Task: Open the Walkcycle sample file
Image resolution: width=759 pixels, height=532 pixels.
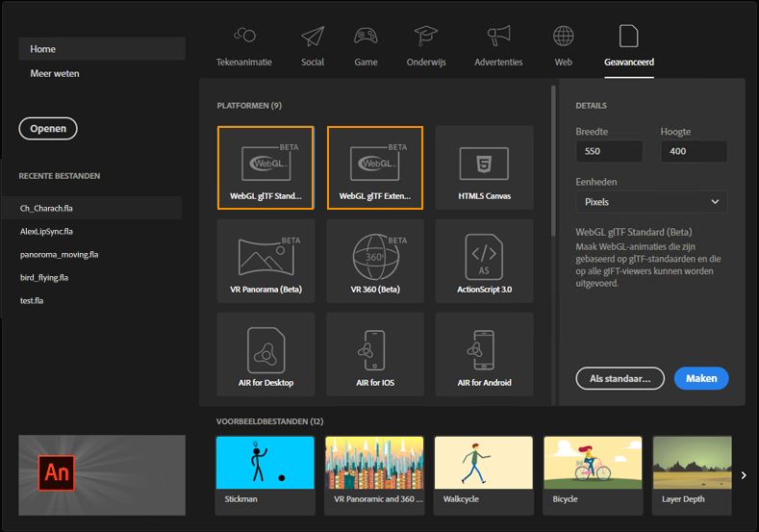Action: click(x=484, y=475)
